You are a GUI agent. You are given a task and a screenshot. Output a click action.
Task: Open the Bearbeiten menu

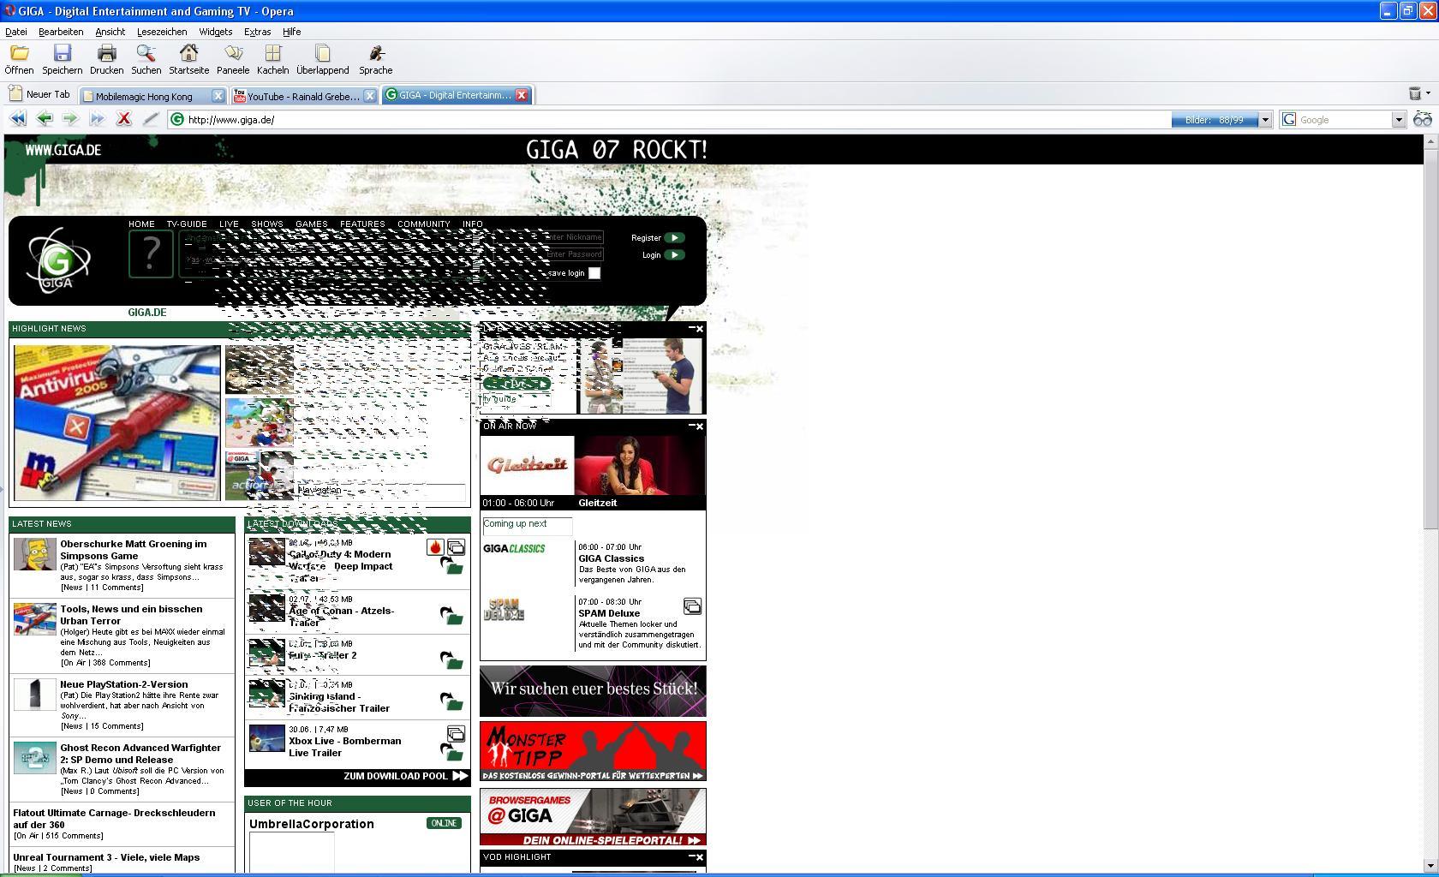coord(61,32)
